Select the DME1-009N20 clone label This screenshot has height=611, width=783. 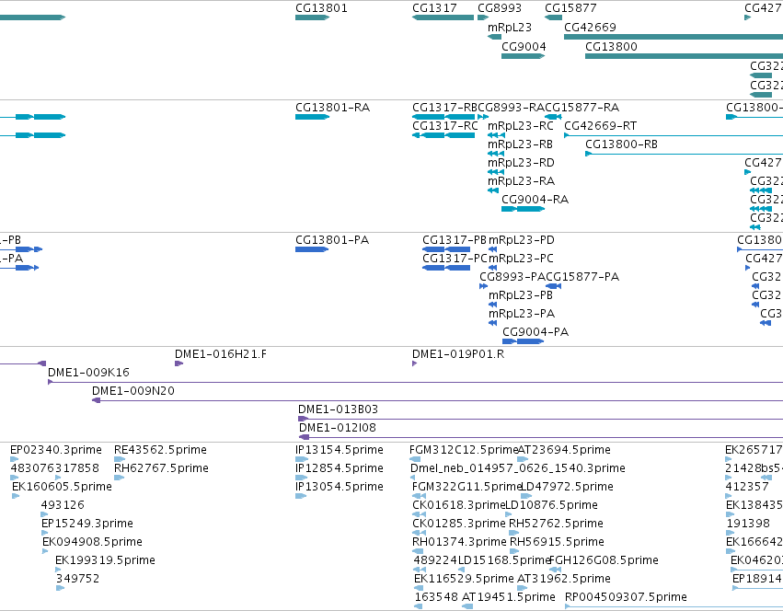pos(133,391)
